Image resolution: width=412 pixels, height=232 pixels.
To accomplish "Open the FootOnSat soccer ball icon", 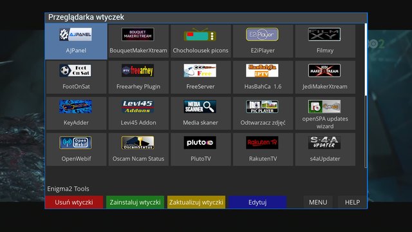I will tap(76, 70).
